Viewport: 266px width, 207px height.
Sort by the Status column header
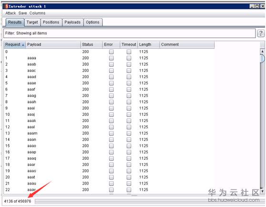tap(92, 45)
